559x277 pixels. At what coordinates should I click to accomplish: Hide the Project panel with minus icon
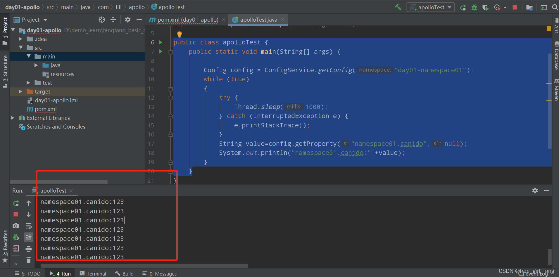point(139,20)
